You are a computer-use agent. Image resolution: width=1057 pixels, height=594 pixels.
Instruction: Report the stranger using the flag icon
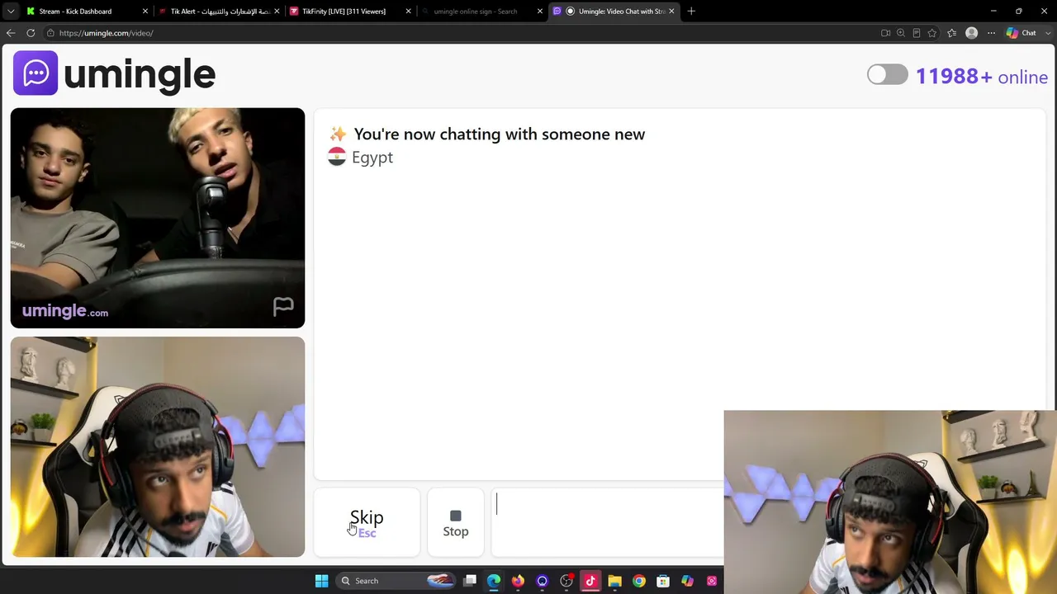tap(283, 307)
